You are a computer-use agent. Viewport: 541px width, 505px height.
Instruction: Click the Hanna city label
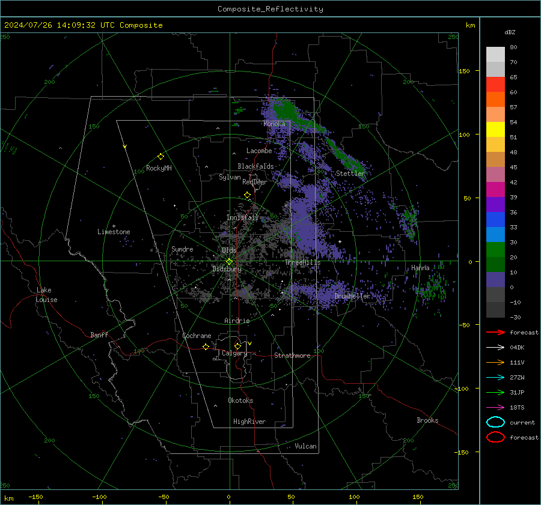click(420, 268)
